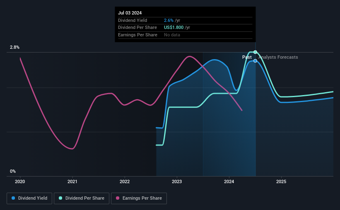Click the 'No data' earnings value in tooltip
The width and height of the screenshot is (340, 210).
[172, 35]
